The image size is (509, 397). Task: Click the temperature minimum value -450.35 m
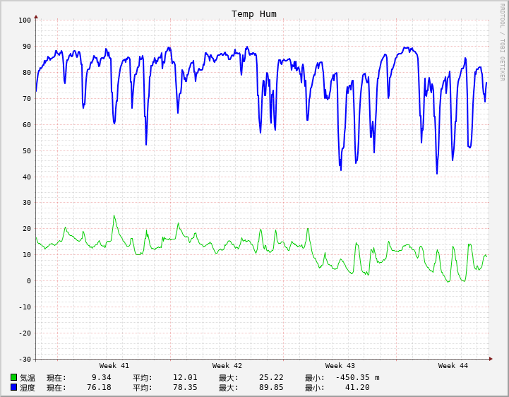(357, 377)
